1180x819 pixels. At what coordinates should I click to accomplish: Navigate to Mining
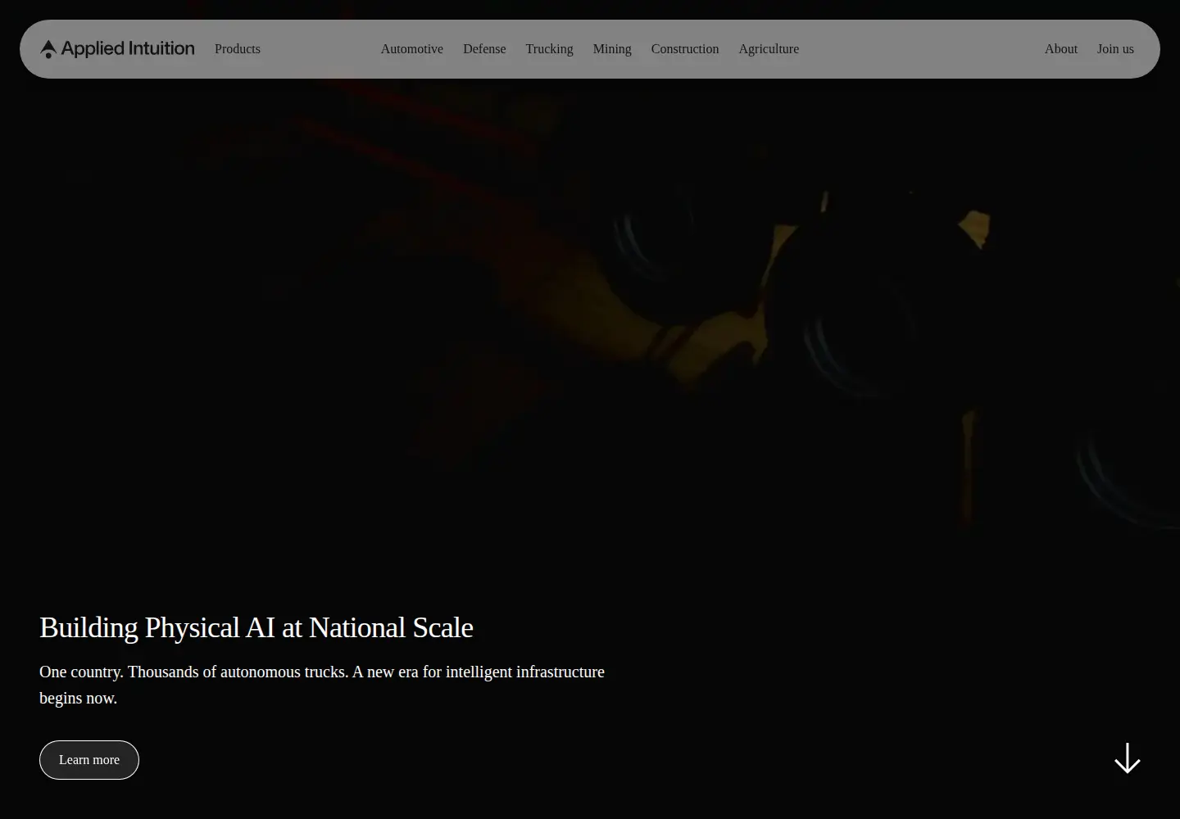pyautogui.click(x=612, y=49)
